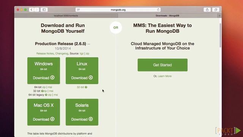Click the Windows 32-bit msi link
Image resolution: width=243 pixels, height=137 pixels.
click(x=51, y=91)
